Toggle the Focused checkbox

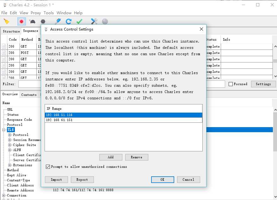point(231,84)
